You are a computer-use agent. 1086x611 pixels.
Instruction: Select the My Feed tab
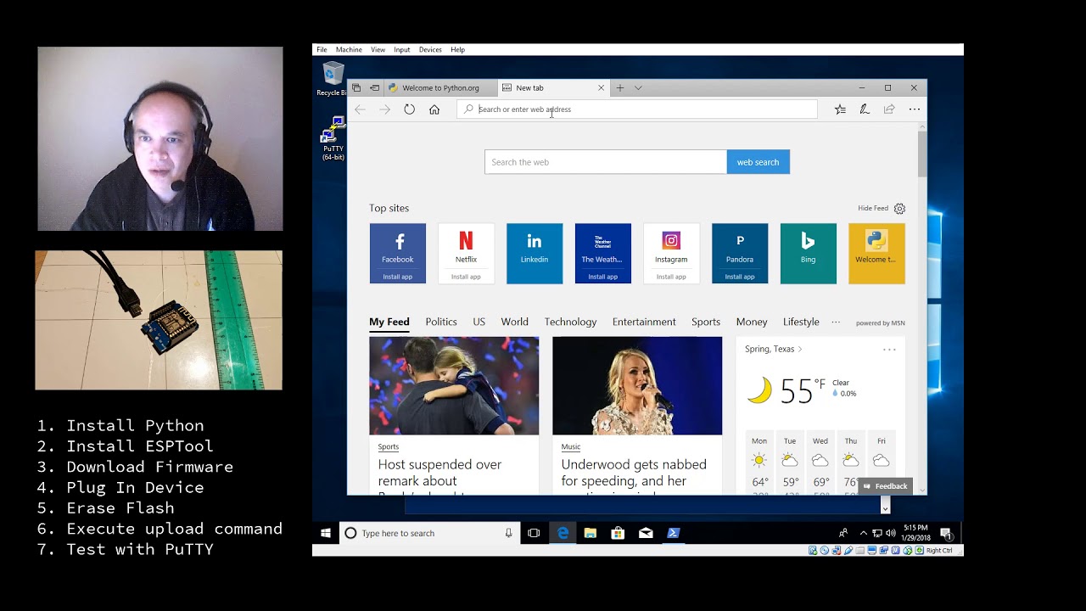coord(389,322)
